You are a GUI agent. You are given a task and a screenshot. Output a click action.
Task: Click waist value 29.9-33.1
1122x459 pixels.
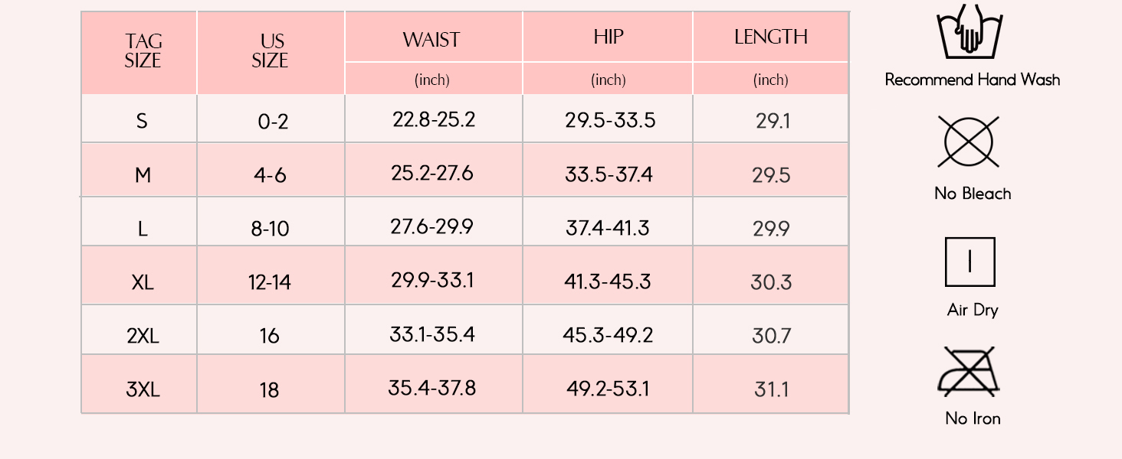click(432, 281)
